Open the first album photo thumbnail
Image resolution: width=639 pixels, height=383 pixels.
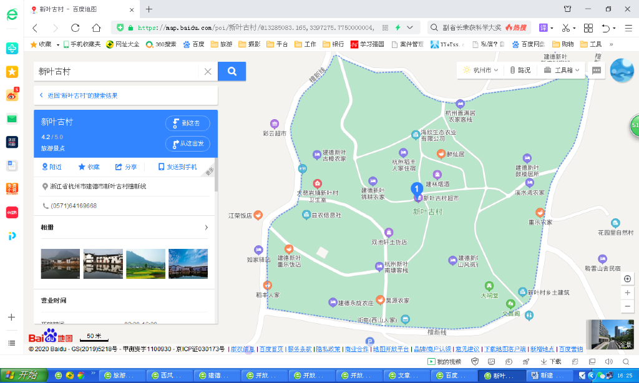click(61, 264)
